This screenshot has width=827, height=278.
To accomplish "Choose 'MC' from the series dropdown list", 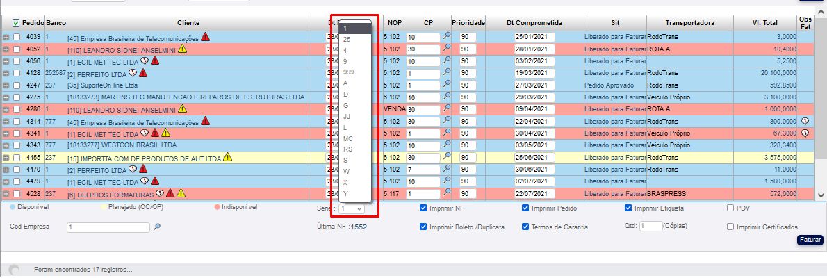I will pyautogui.click(x=348, y=139).
